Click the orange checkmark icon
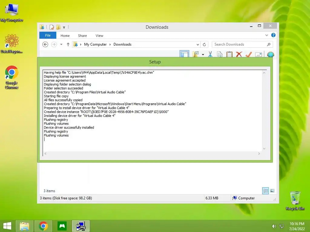 (249, 54)
